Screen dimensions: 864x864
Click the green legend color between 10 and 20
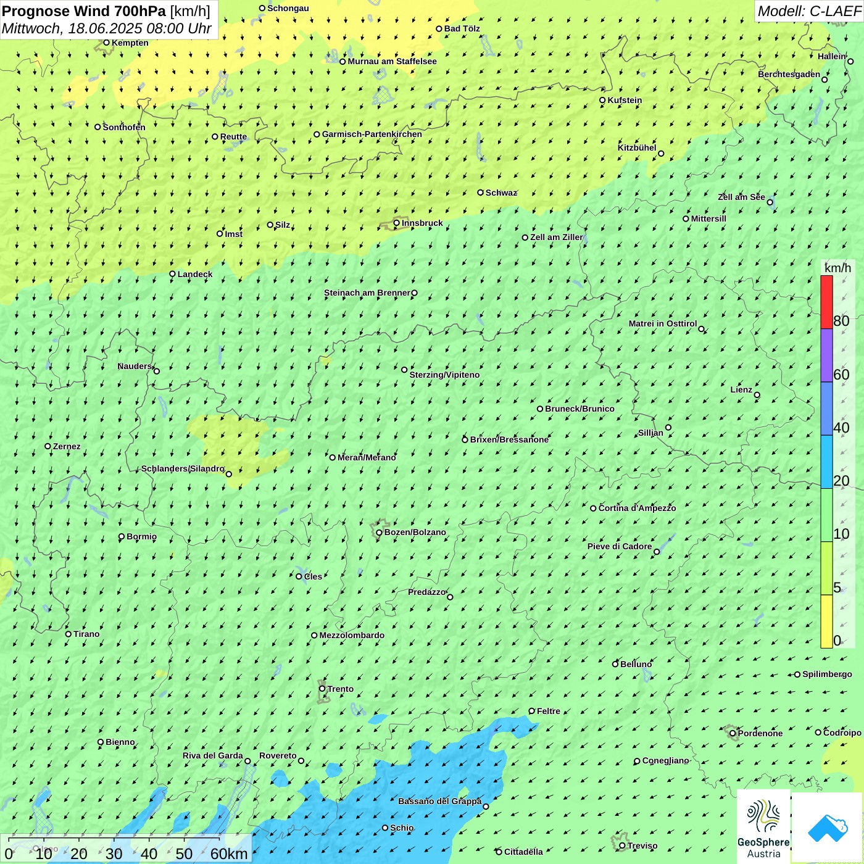(x=826, y=515)
